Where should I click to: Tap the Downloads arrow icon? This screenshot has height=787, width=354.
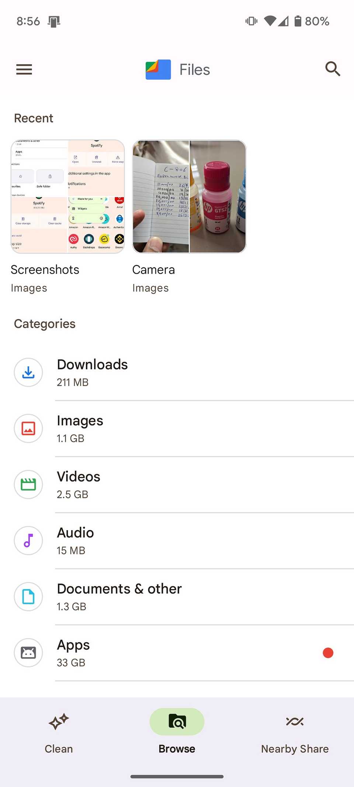pyautogui.click(x=28, y=372)
